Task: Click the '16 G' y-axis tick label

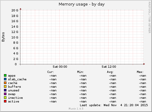Action: (x=15, y=21)
